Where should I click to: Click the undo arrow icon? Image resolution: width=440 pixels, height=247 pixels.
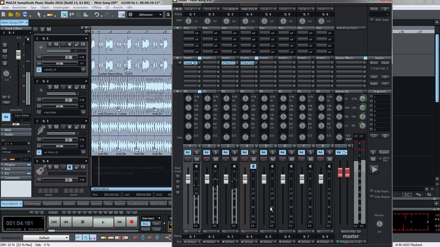97,15
